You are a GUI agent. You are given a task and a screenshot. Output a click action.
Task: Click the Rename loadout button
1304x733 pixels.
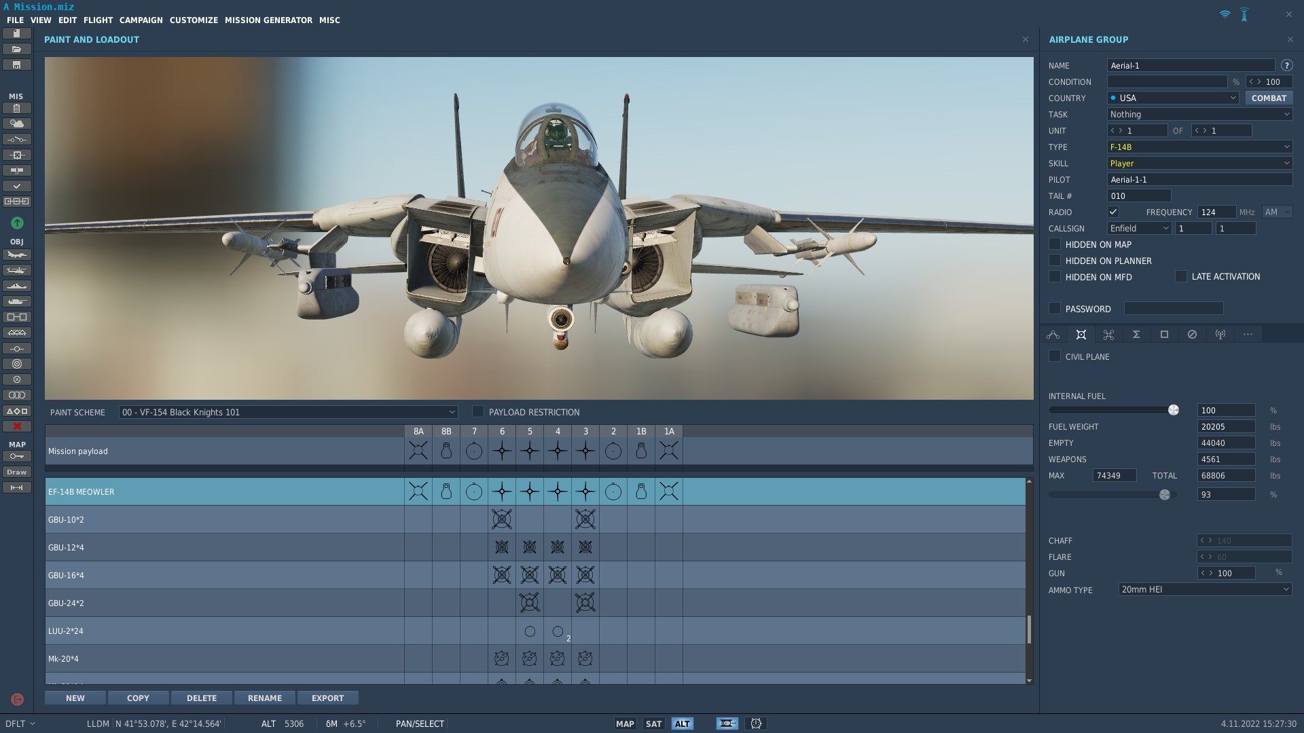[x=265, y=698]
